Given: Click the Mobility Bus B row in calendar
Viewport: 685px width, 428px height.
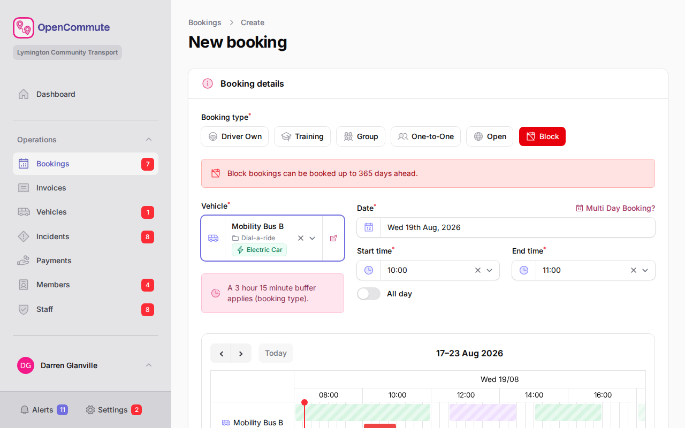Looking at the screenshot, I should coord(253,423).
